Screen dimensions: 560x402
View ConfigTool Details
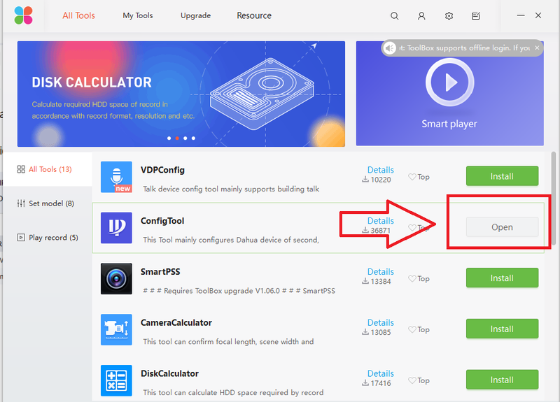pos(381,221)
